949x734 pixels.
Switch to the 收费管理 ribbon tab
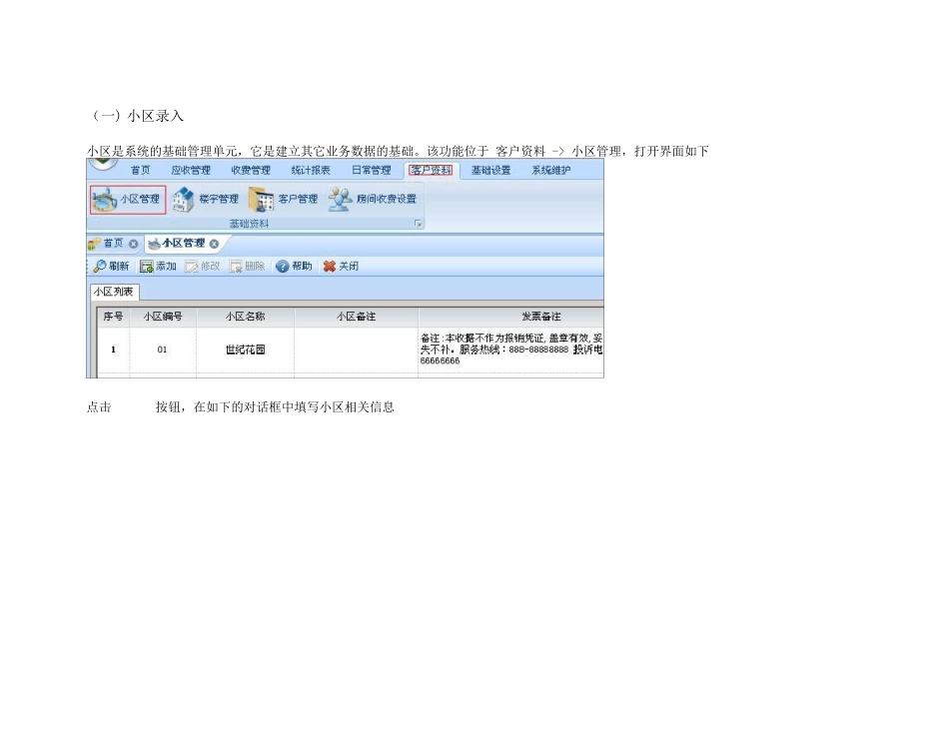click(251, 171)
